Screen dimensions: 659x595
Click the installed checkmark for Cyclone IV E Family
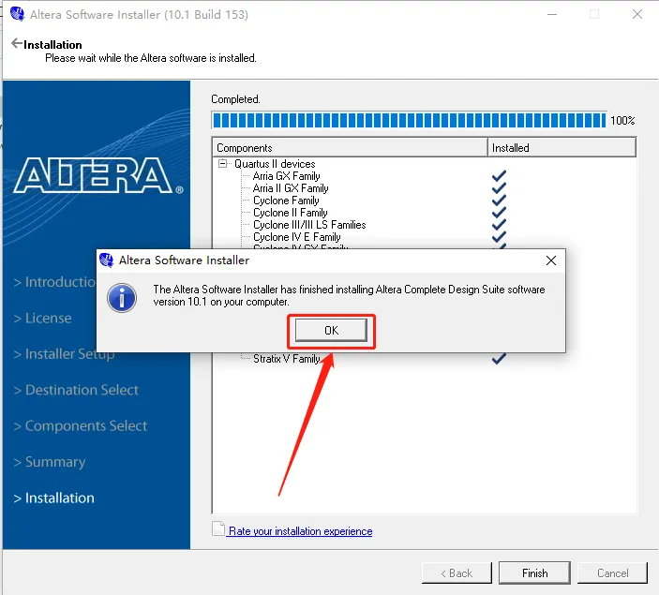[x=499, y=236]
